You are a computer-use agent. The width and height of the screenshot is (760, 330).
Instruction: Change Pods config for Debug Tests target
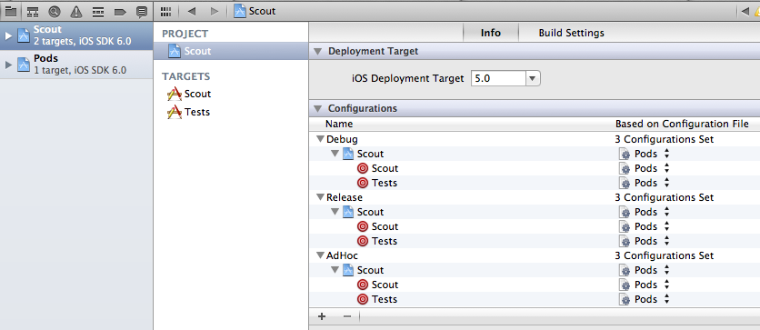click(645, 183)
